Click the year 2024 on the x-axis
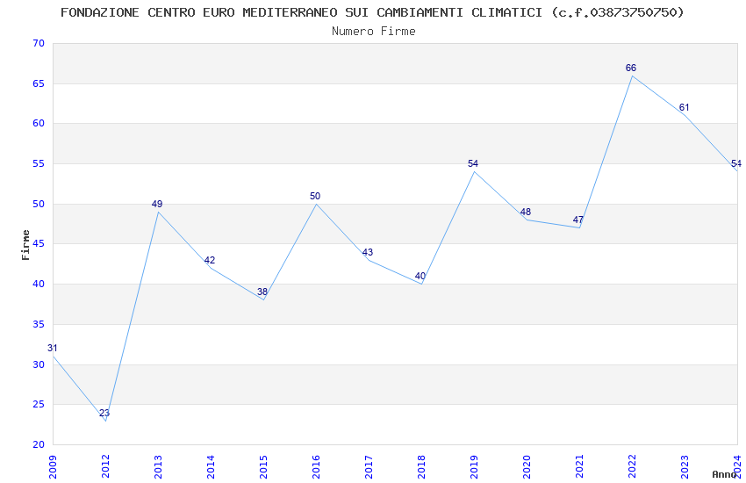Screen dimensions: 746x483 [x=737, y=467]
